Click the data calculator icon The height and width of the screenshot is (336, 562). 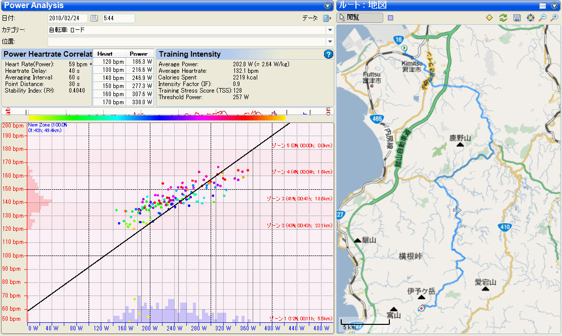click(326, 18)
